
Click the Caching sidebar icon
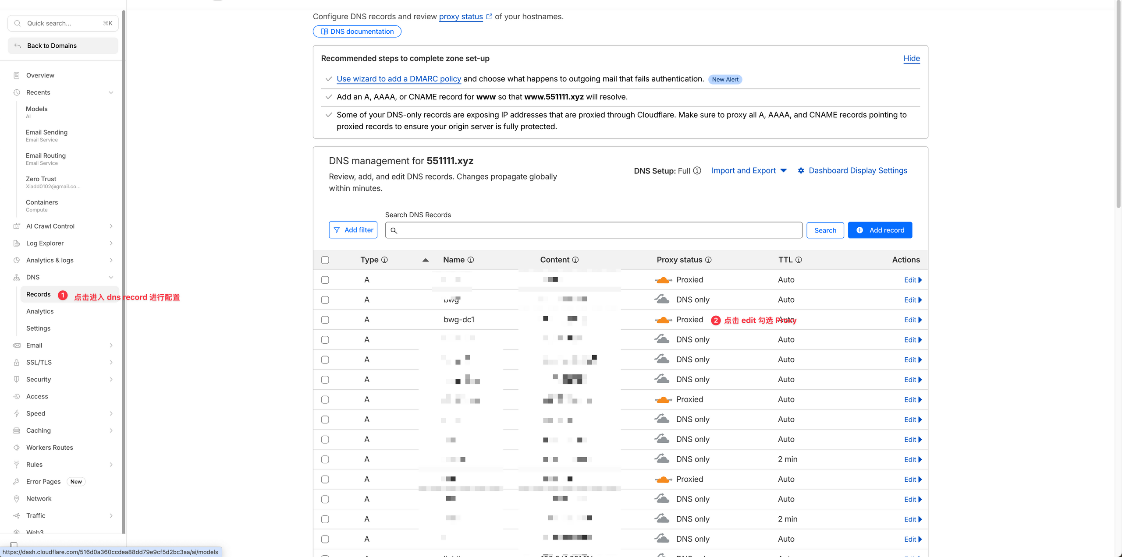click(x=17, y=430)
